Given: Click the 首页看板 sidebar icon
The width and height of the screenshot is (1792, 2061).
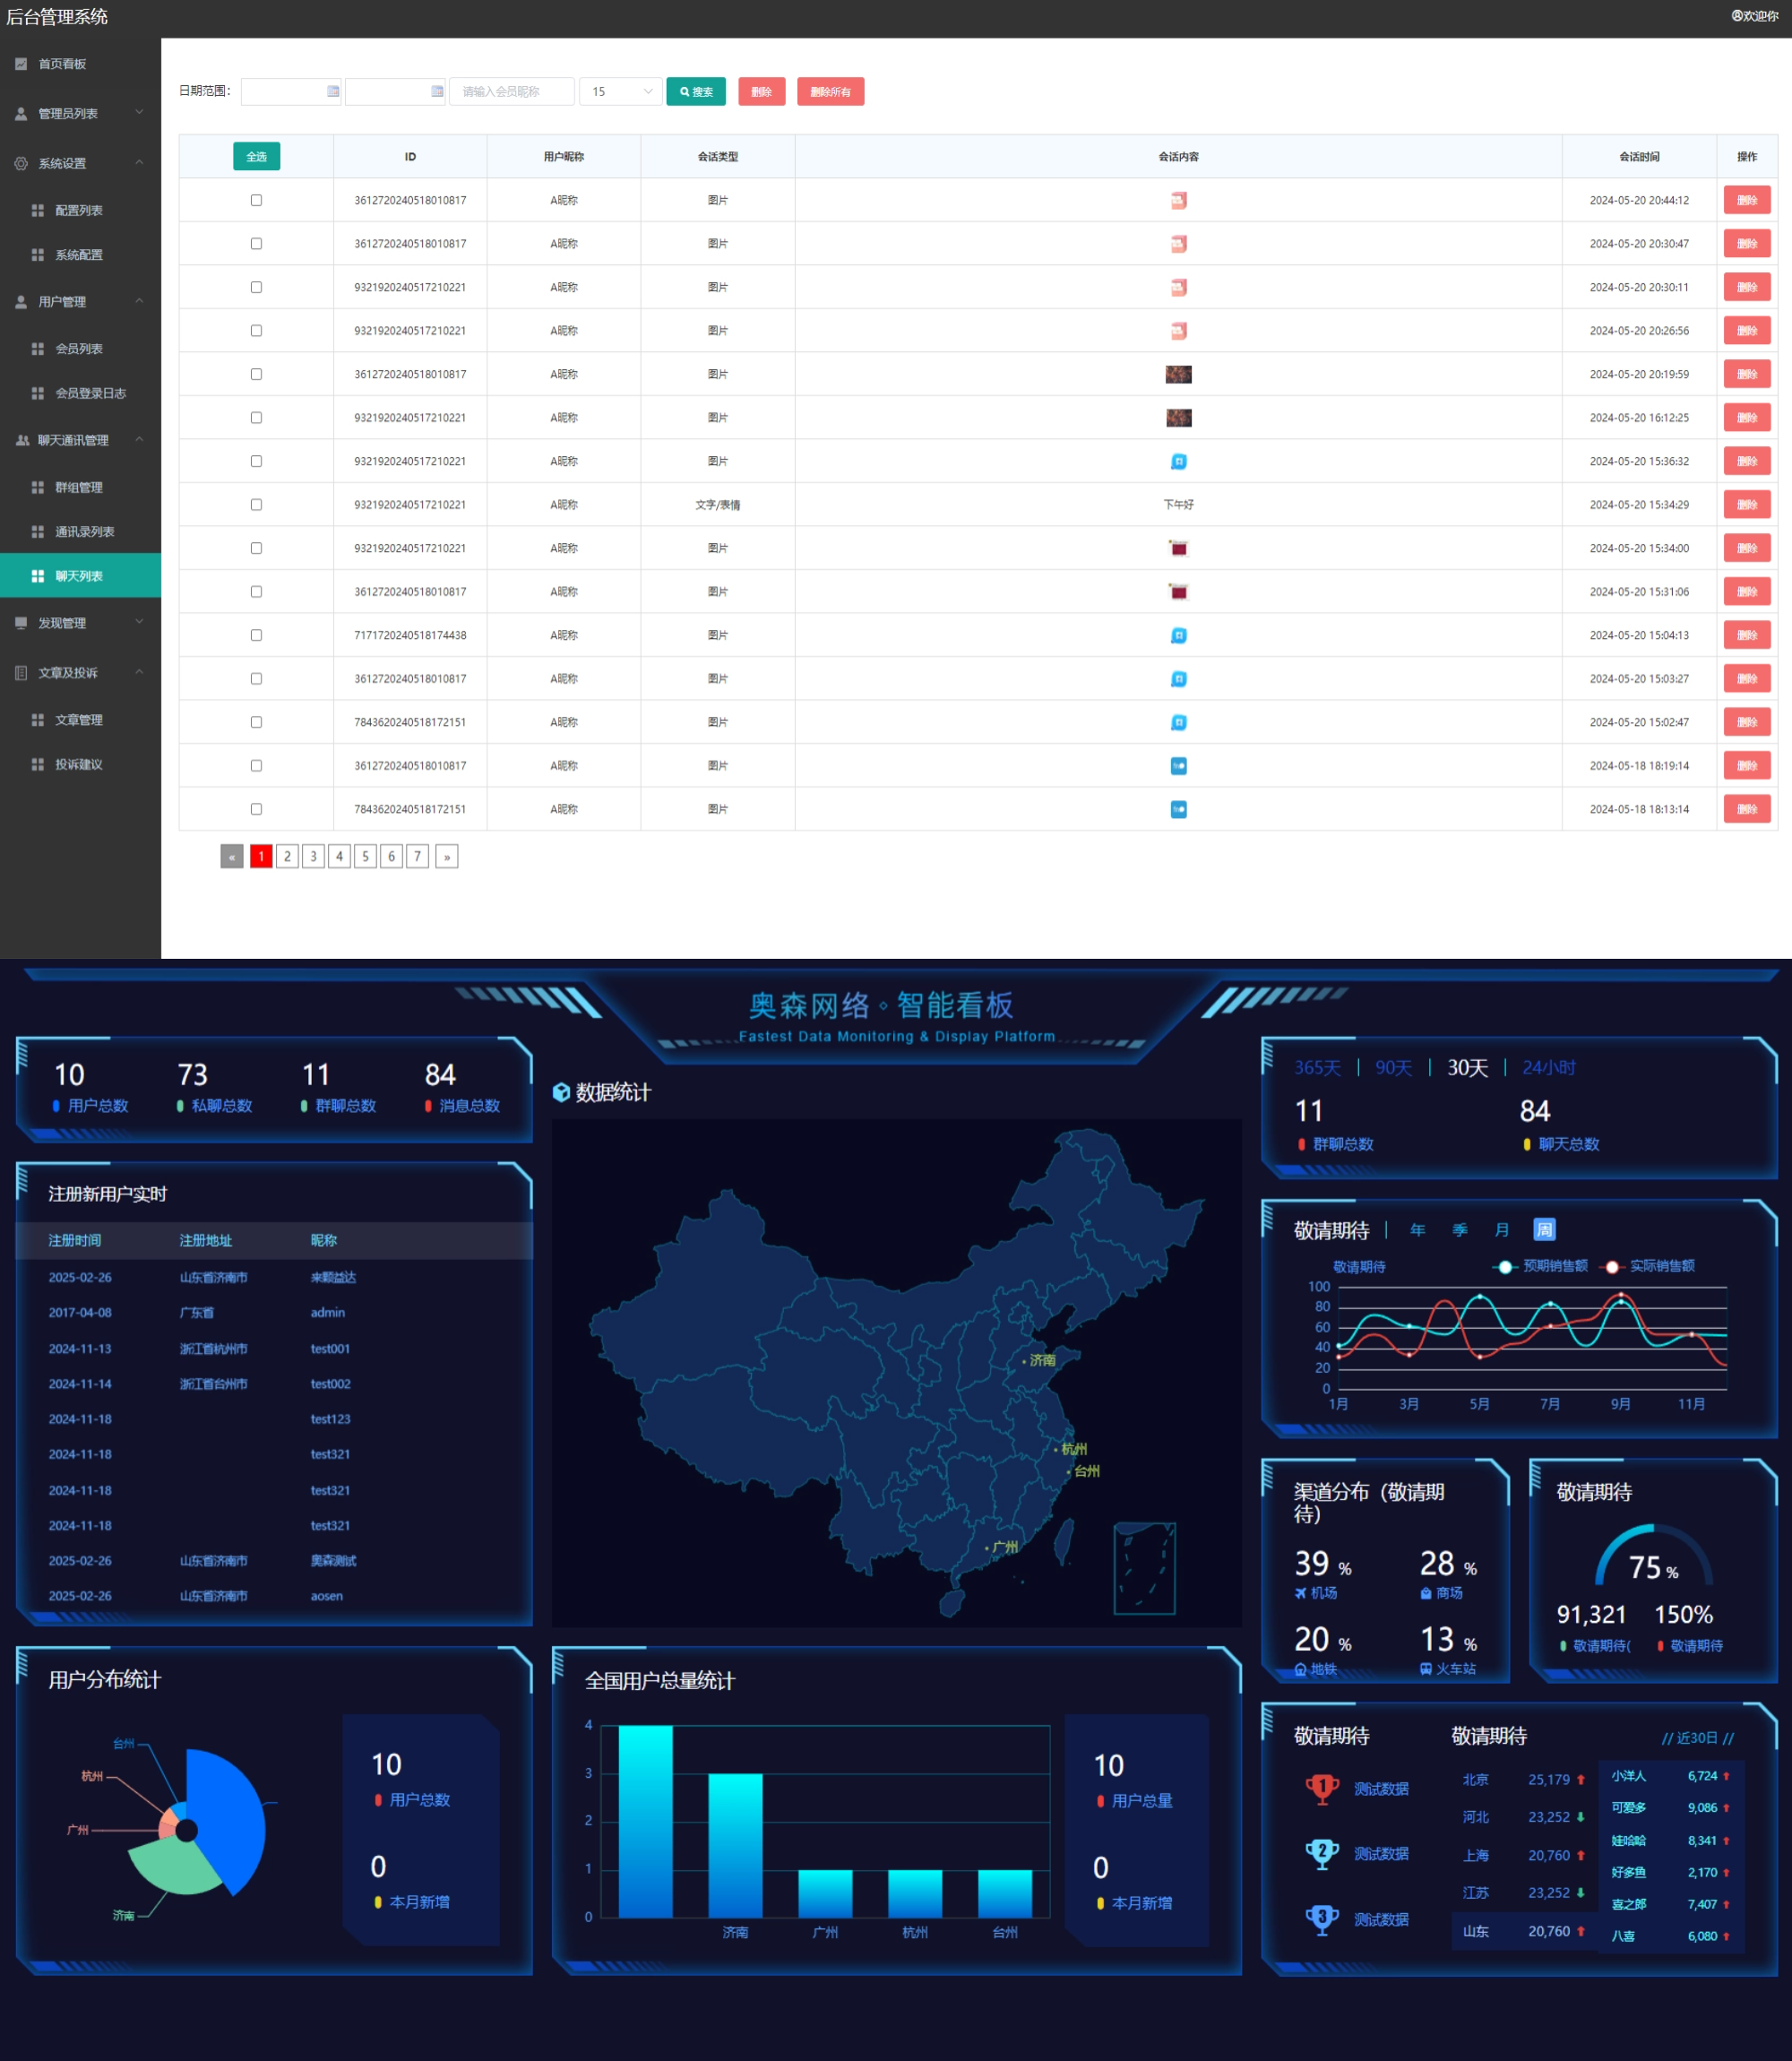Looking at the screenshot, I should click(21, 64).
